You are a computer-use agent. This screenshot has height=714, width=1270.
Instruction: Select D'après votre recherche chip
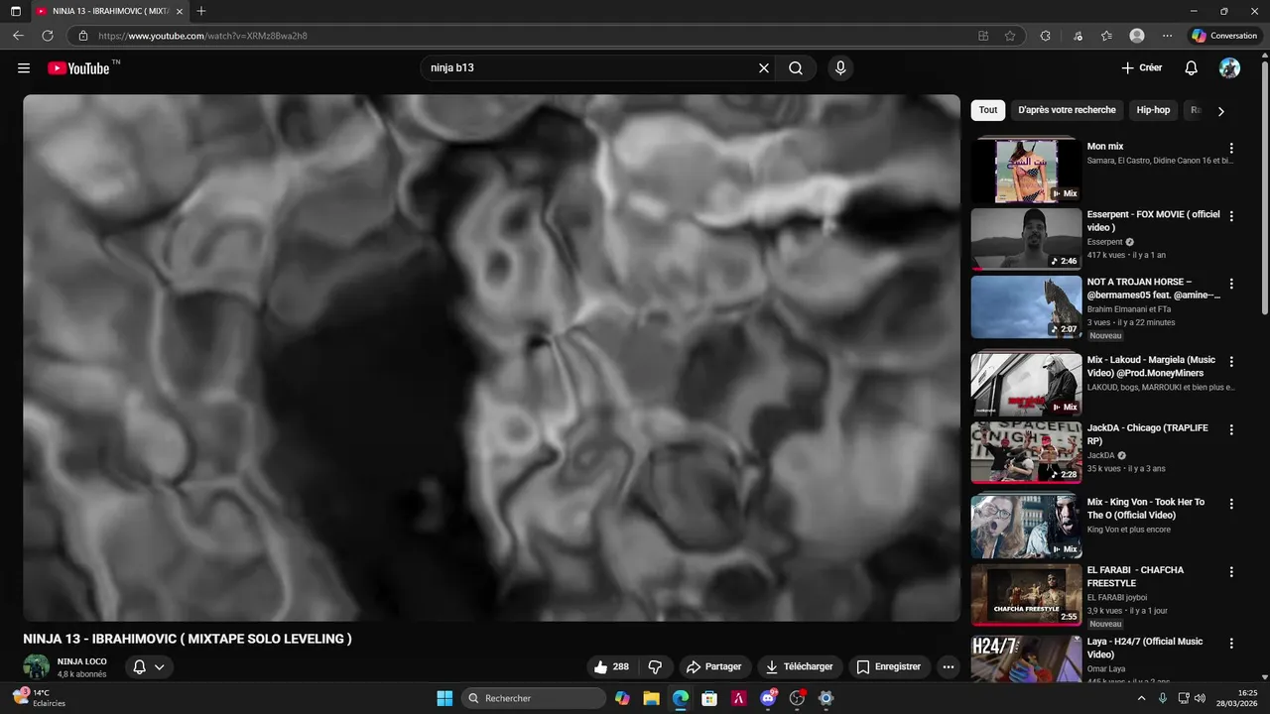tap(1067, 110)
